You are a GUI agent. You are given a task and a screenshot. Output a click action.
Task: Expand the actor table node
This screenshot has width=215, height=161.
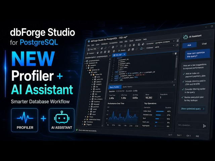coord(93,77)
